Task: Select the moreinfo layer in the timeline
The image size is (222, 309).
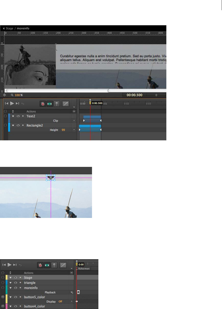Action: tap(31, 288)
